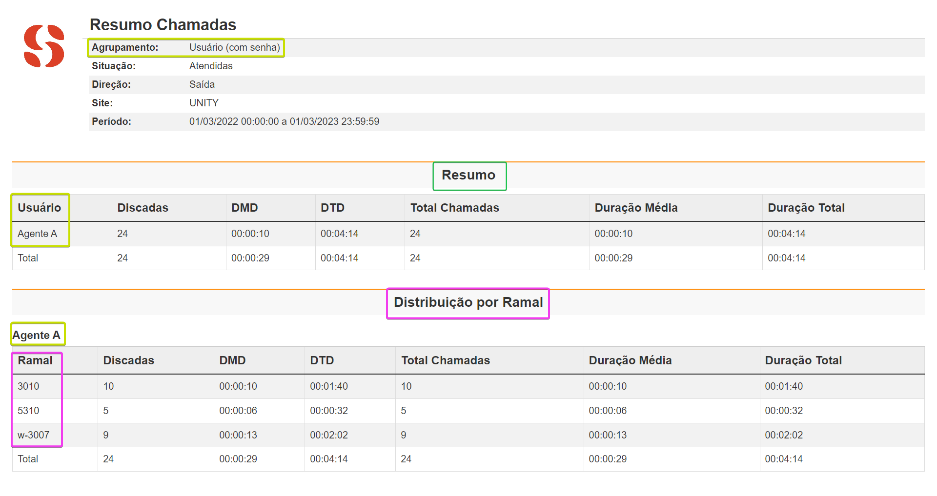Click the Site value UNITY
The height and width of the screenshot is (496, 937).
point(204,103)
